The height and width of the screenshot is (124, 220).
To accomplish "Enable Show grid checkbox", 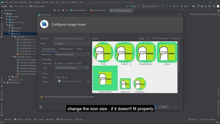I will coord(170,38).
